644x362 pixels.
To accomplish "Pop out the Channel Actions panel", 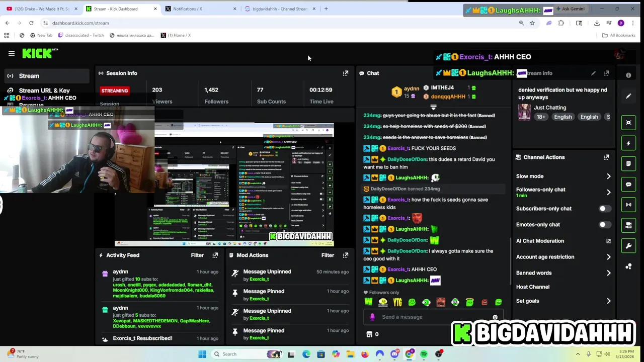I will [x=606, y=157].
